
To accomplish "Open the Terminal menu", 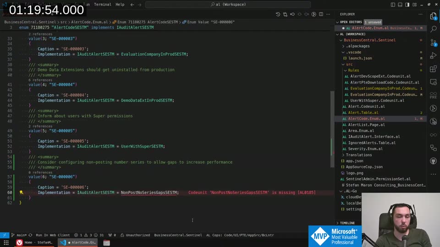I will tap(102, 5).
